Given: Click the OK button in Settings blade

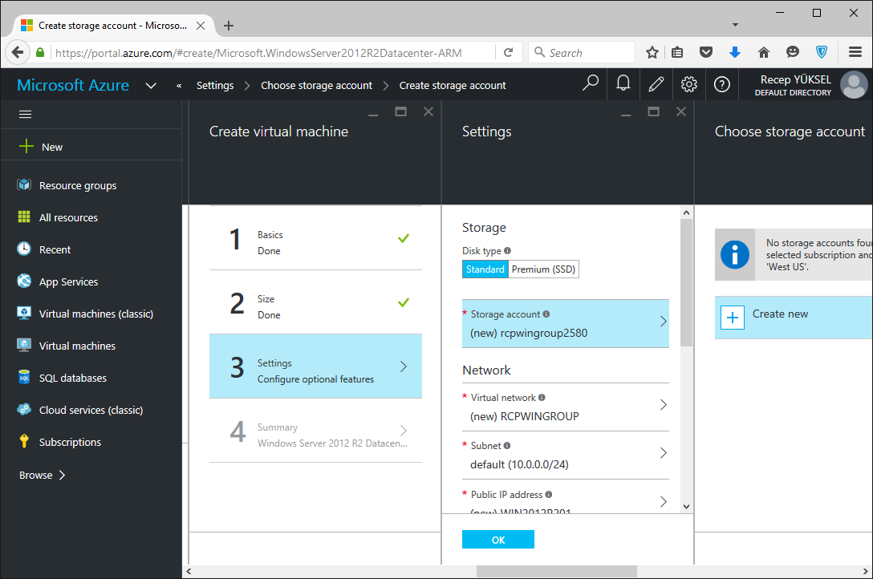Looking at the screenshot, I should tap(497, 540).
